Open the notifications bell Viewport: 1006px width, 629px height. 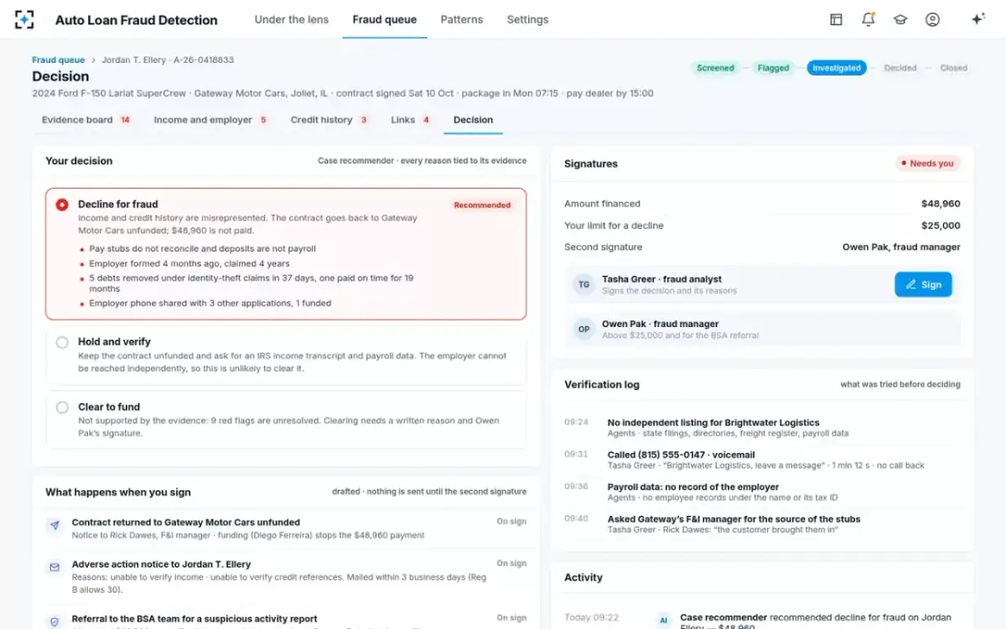tap(869, 19)
